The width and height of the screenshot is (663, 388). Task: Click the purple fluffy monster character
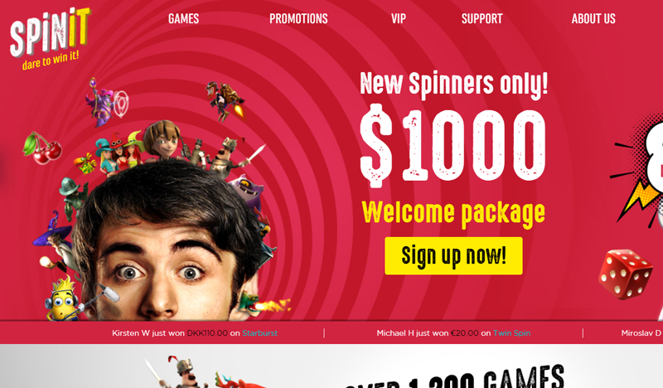[x=245, y=189]
